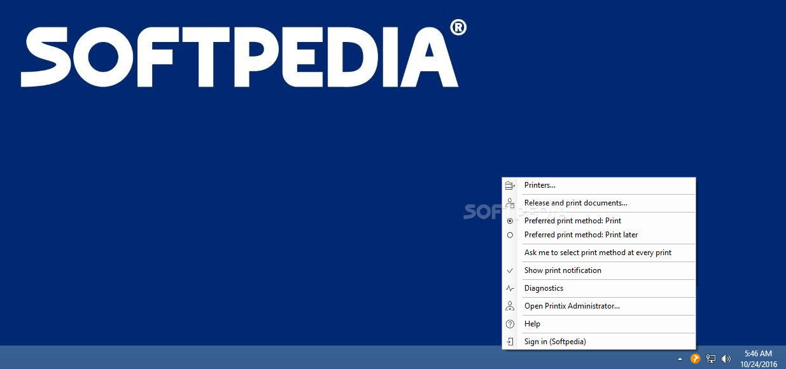Choose Open Printix Administrator...
The height and width of the screenshot is (369, 786).
click(599, 306)
